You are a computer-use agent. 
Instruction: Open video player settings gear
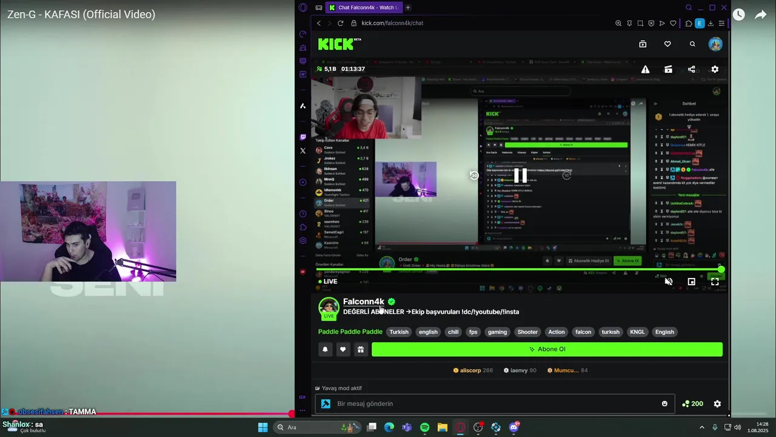[715, 69]
